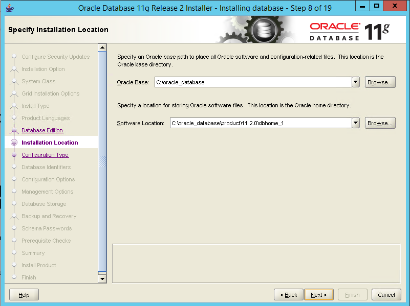The image size is (410, 306).
Task: Click the step list scroll down arrow
Action: pos(102,278)
